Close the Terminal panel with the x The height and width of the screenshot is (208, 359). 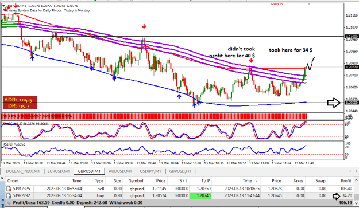click(x=2, y=178)
